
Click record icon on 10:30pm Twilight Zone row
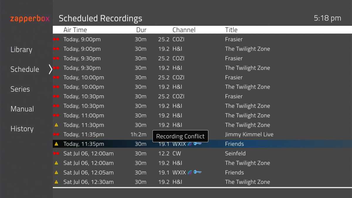56,106
